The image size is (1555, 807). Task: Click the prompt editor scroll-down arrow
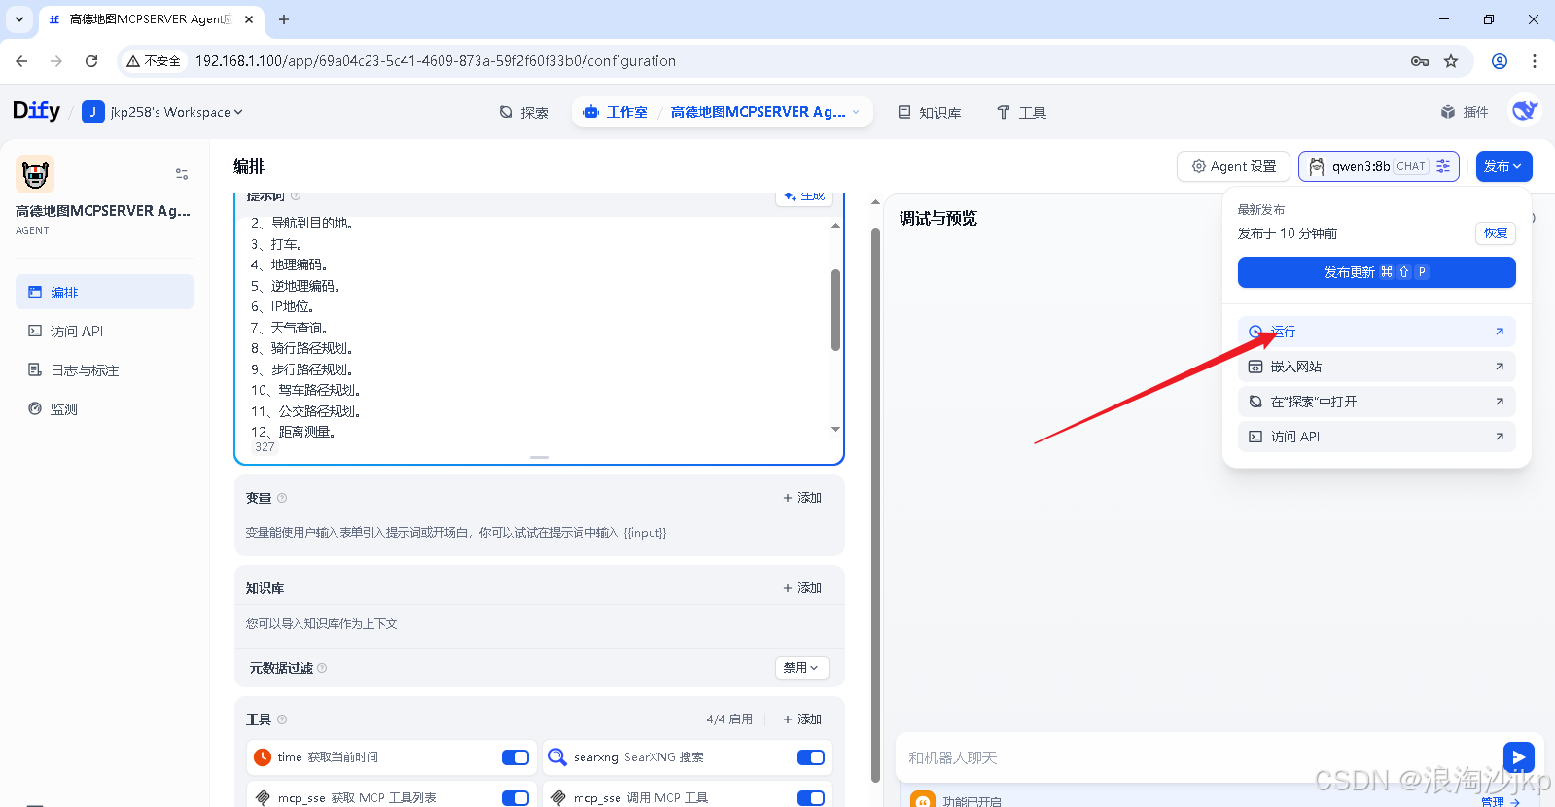click(x=835, y=430)
